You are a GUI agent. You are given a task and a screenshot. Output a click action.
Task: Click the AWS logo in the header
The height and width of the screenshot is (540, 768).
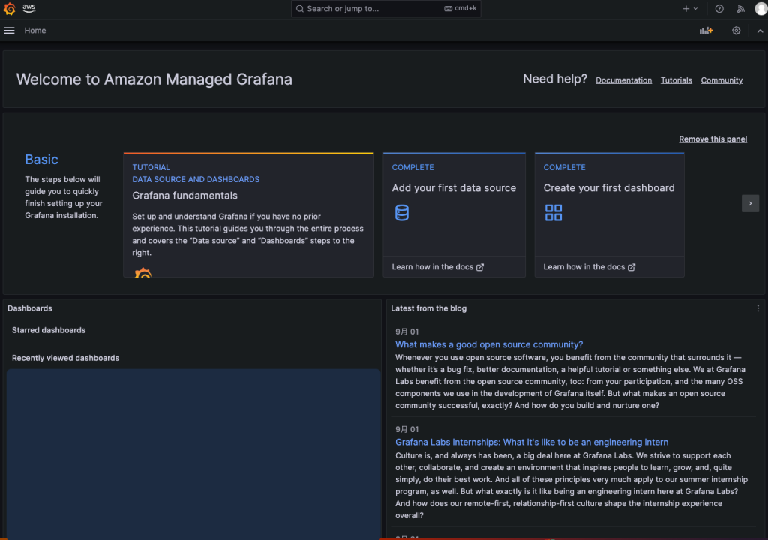[x=28, y=8]
